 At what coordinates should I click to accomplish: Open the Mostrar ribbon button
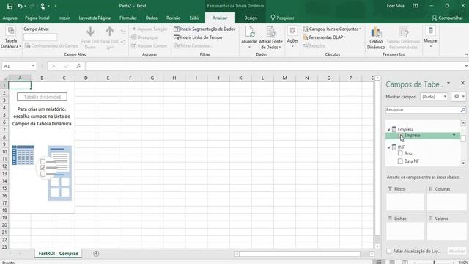click(431, 37)
